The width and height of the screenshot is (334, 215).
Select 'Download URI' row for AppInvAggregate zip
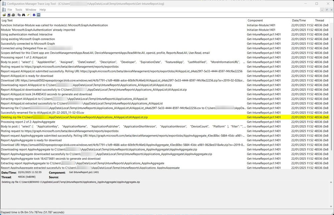pyautogui.click(x=165, y=145)
